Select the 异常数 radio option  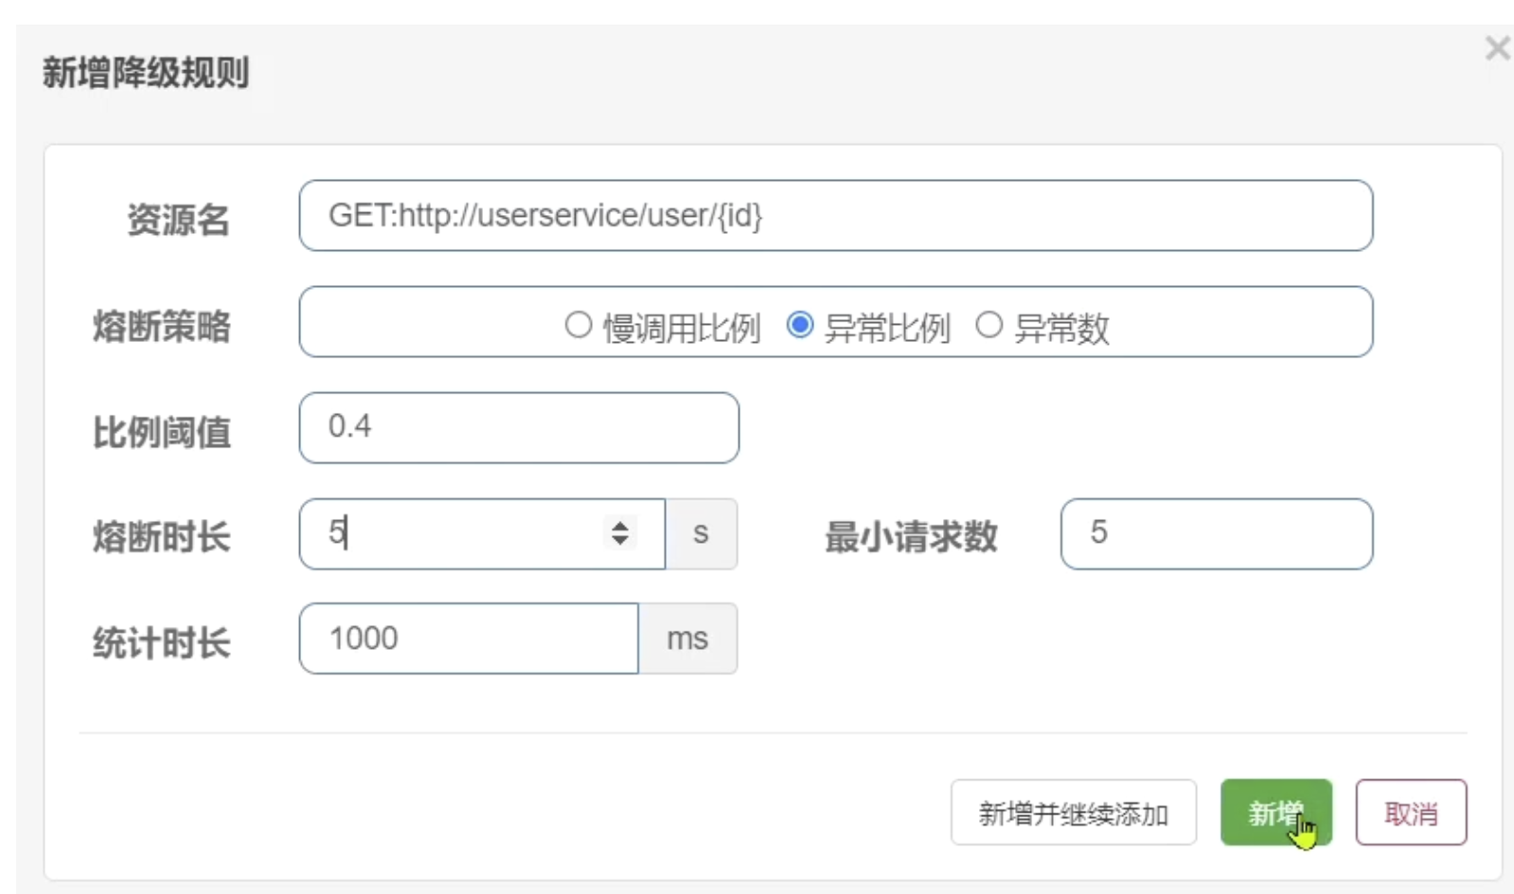click(989, 326)
